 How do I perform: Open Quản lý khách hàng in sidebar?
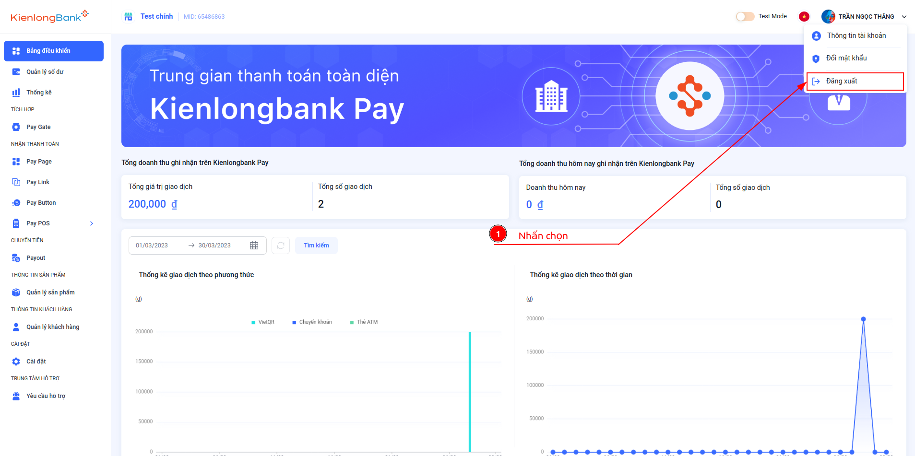(54, 327)
